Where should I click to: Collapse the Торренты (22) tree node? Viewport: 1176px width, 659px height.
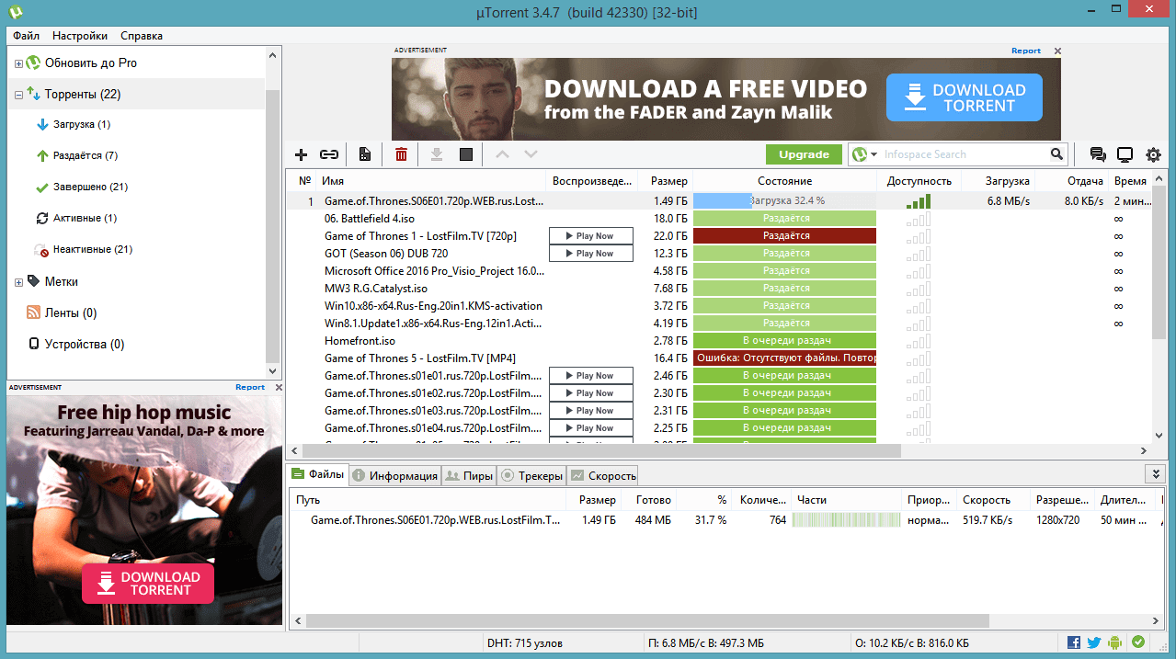(18, 95)
